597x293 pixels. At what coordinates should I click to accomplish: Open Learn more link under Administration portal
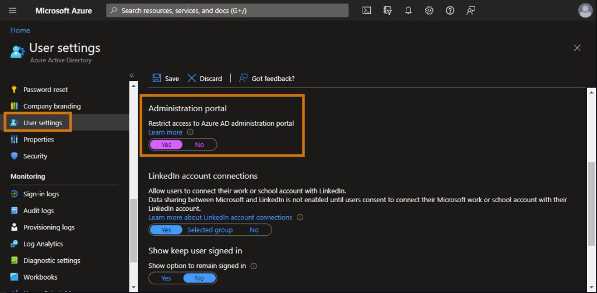[165, 132]
